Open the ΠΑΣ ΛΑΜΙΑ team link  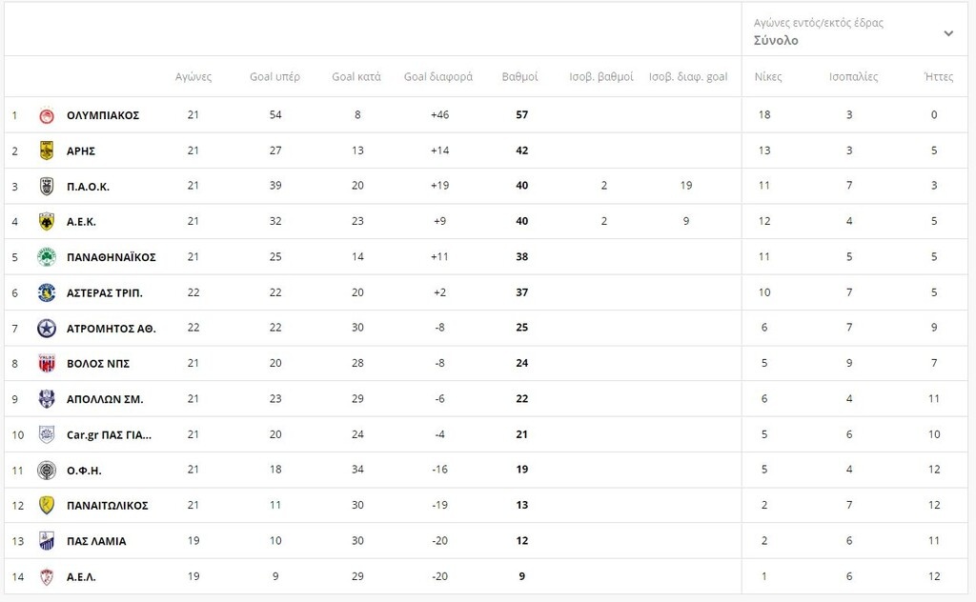(96, 541)
